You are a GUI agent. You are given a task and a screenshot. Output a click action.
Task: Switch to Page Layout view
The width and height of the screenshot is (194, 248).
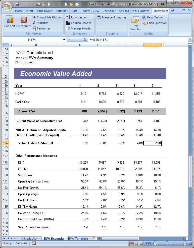(137, 243)
